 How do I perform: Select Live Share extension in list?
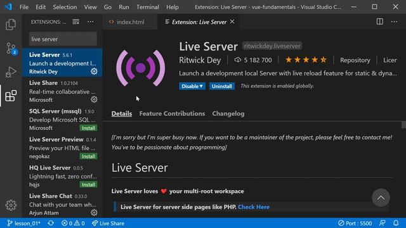coord(62,91)
